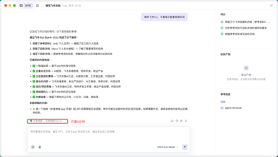Click the 参考信息 section heading

(226, 94)
